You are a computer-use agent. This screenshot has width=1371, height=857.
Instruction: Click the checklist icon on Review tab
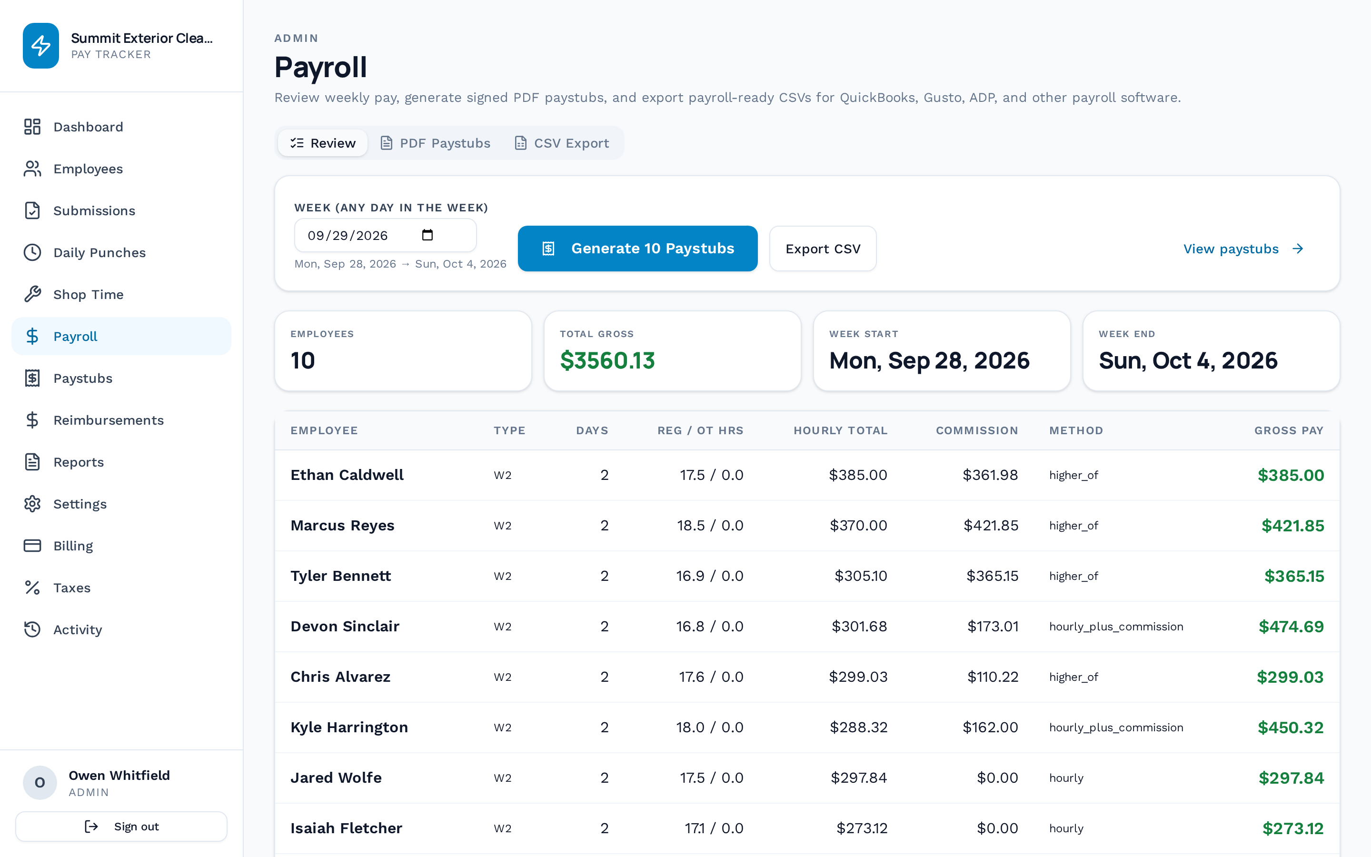pos(297,143)
